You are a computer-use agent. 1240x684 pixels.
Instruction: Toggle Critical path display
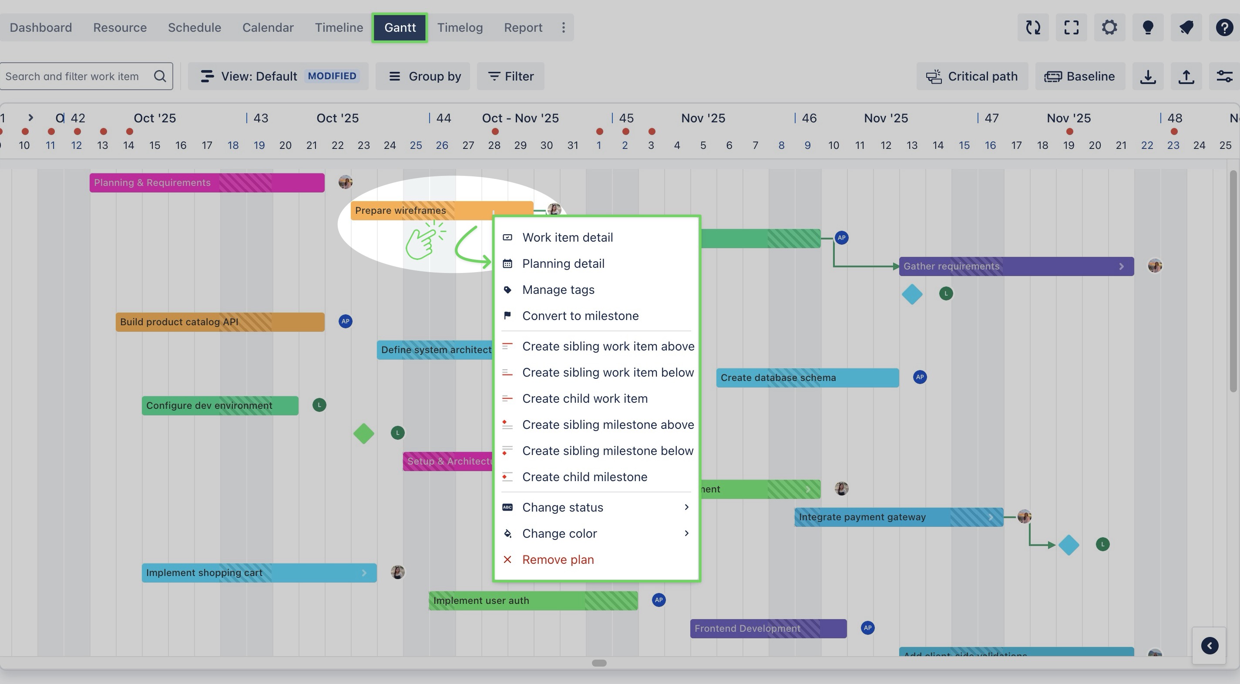point(972,76)
